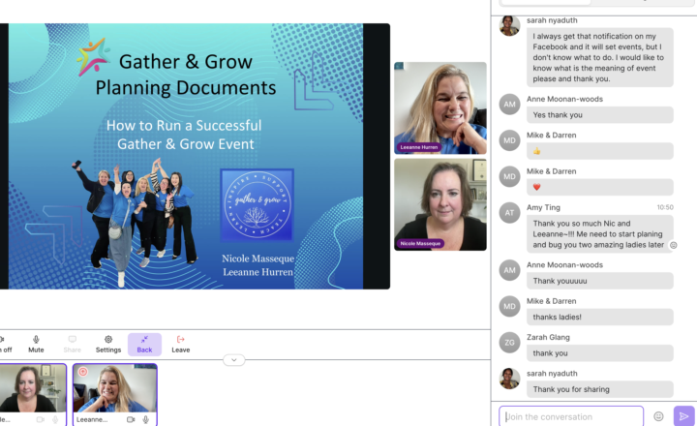Click the 'Thank you for sharing' message
This screenshot has height=426, width=697.
pyautogui.click(x=599, y=389)
